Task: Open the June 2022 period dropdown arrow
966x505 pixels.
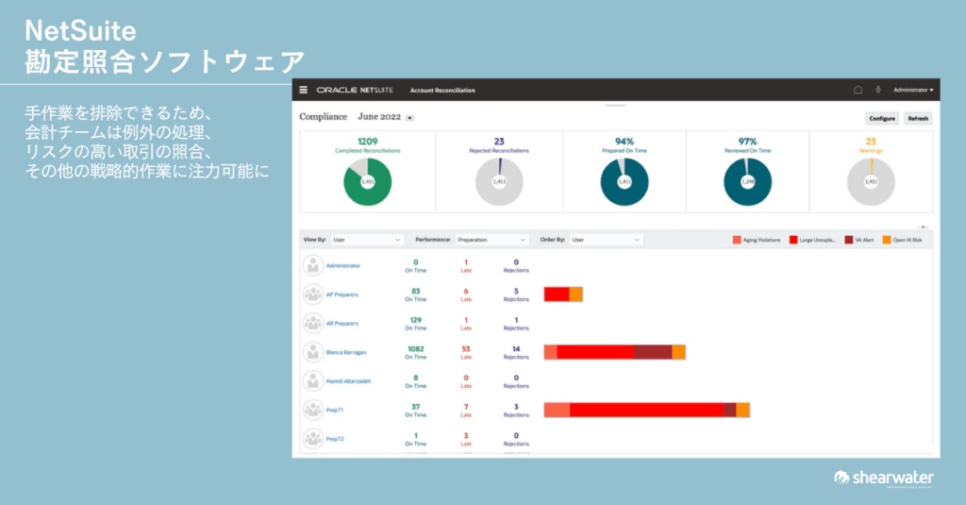Action: (409, 118)
